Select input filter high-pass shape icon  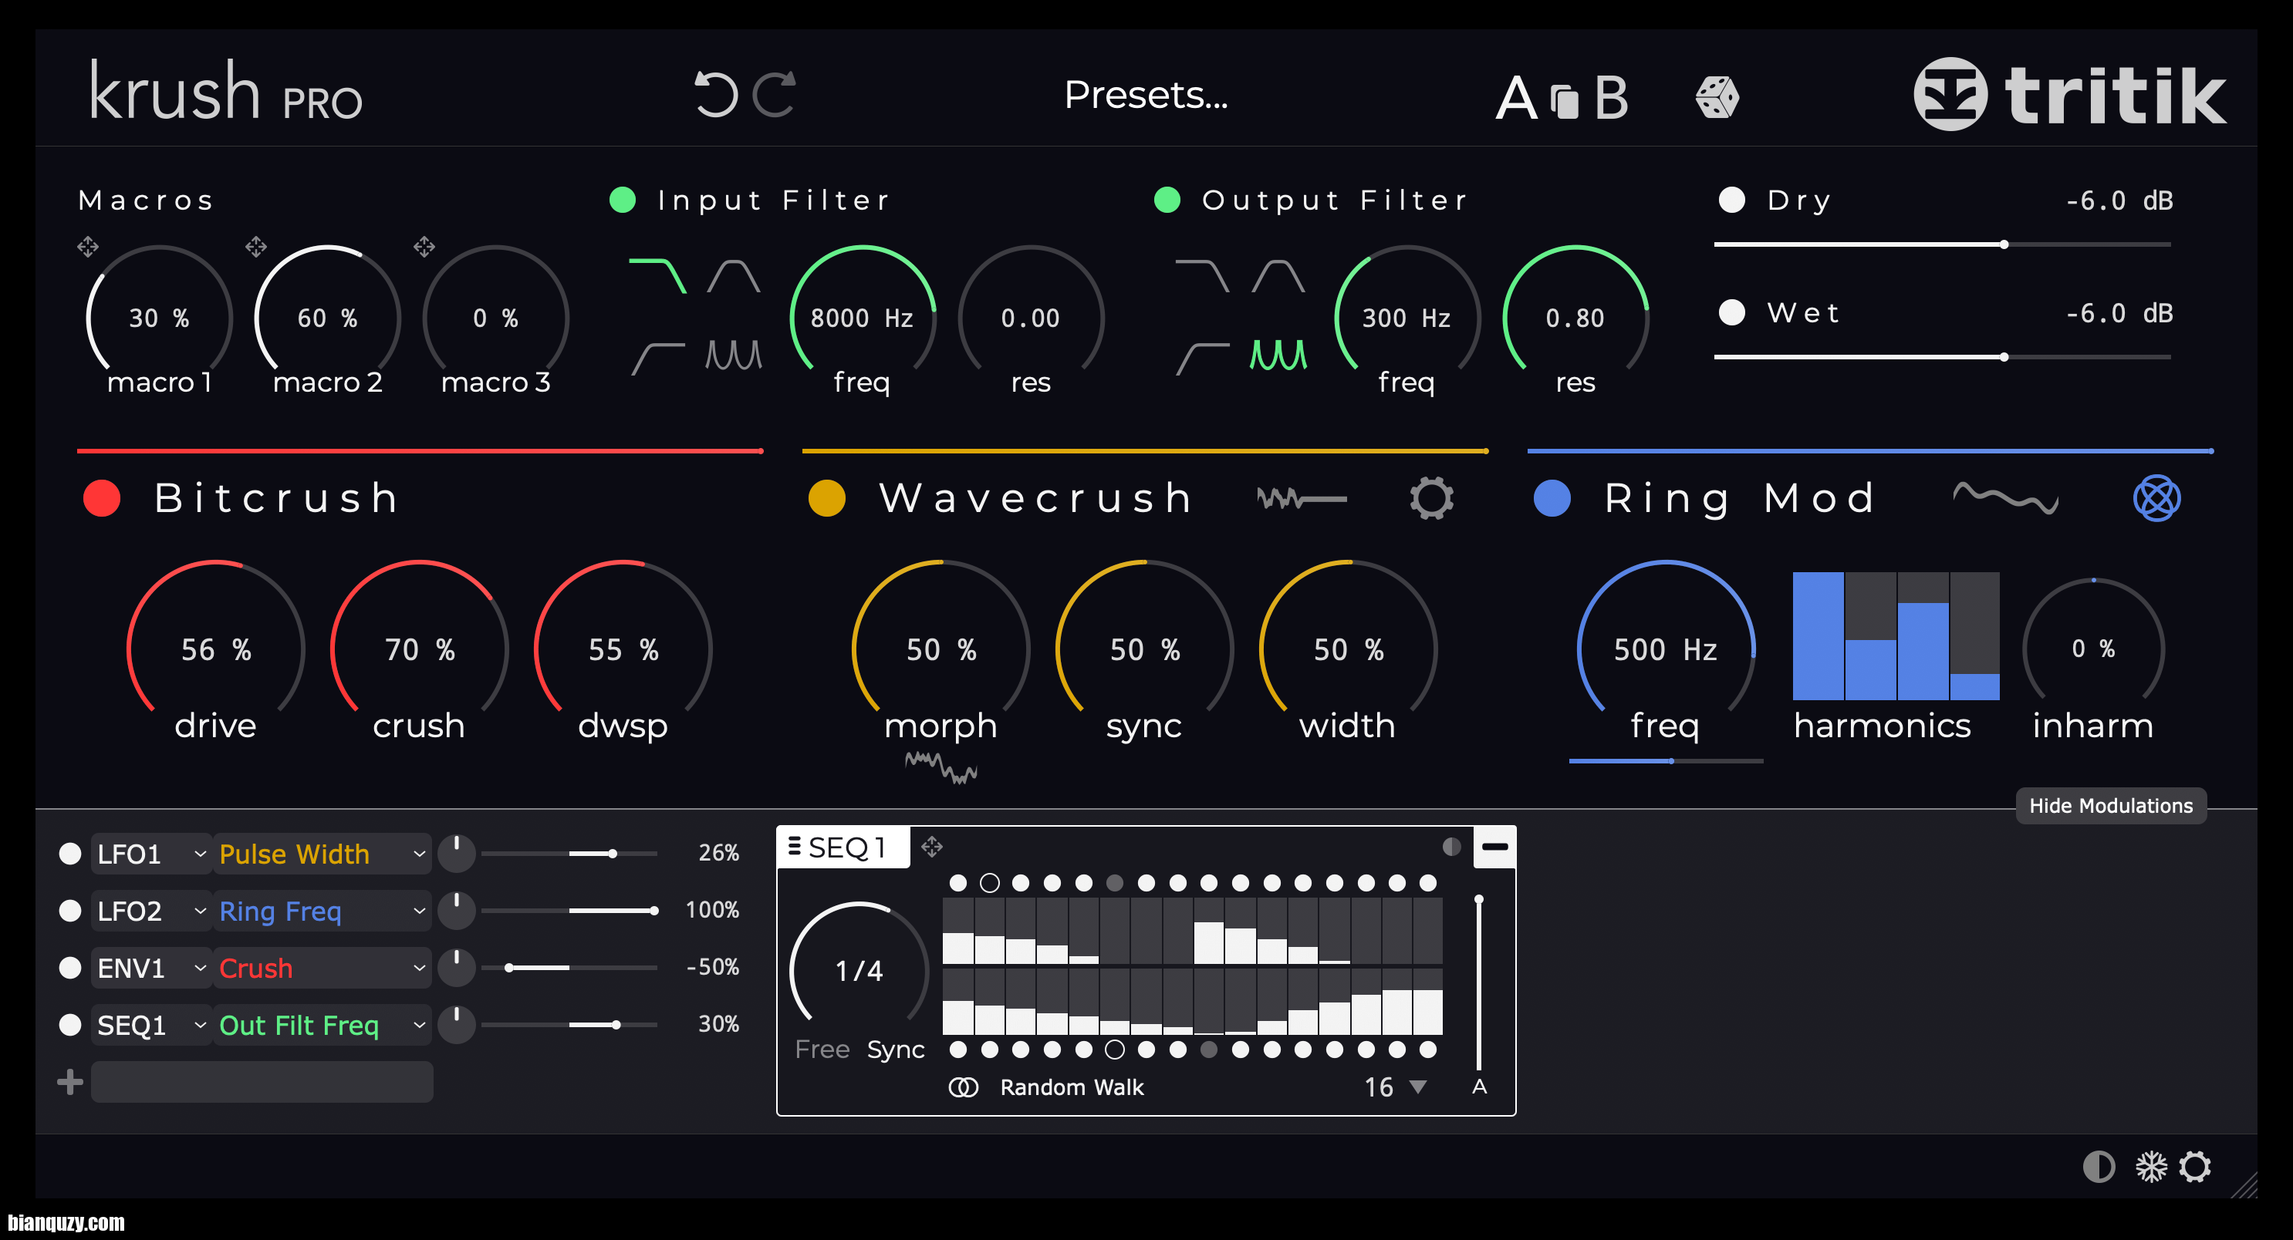(658, 359)
